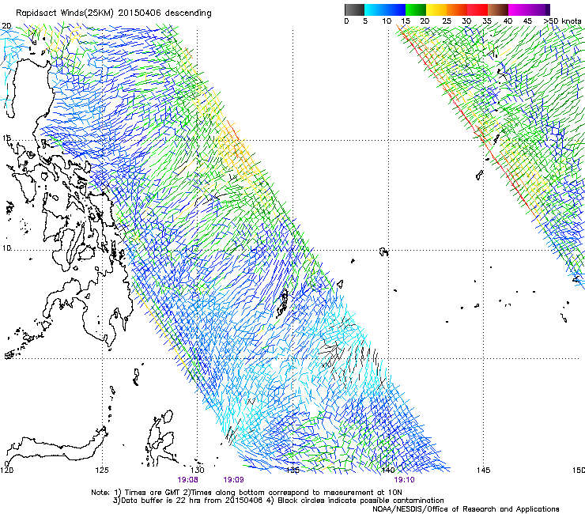Click longitude axis label "145"

tap(484, 470)
